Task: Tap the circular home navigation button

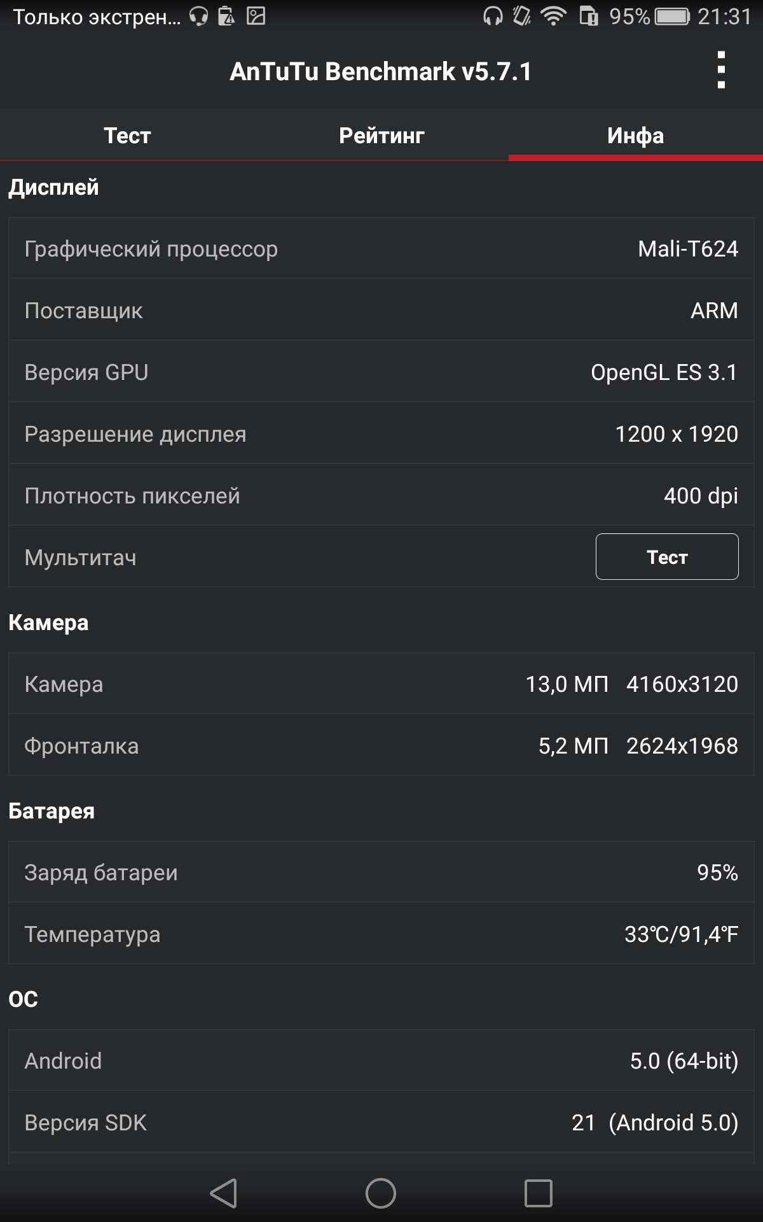Action: (381, 1193)
